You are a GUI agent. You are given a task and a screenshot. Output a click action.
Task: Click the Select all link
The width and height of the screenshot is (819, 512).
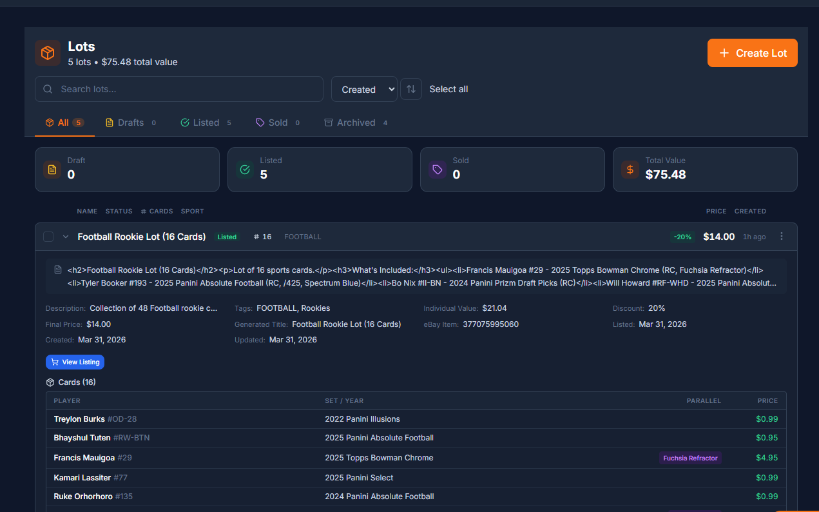tap(448, 89)
